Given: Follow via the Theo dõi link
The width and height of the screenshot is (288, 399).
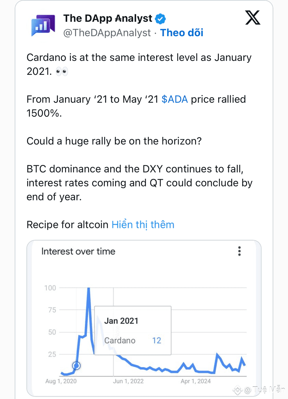Looking at the screenshot, I should (x=182, y=33).
